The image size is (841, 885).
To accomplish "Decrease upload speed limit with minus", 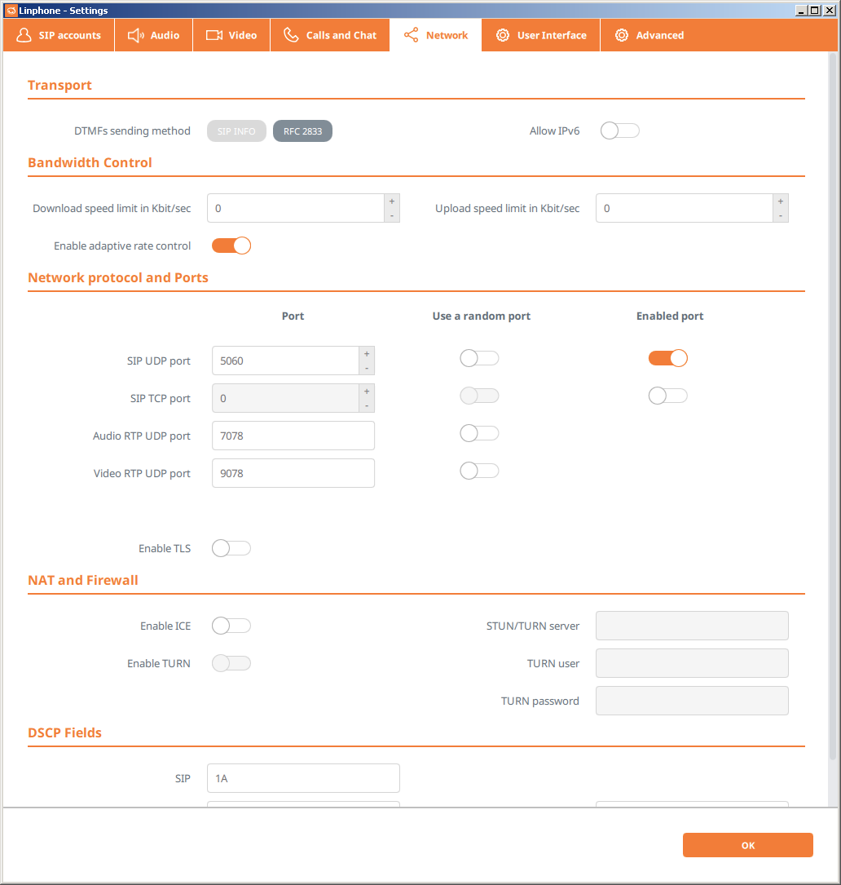I will click(x=781, y=215).
